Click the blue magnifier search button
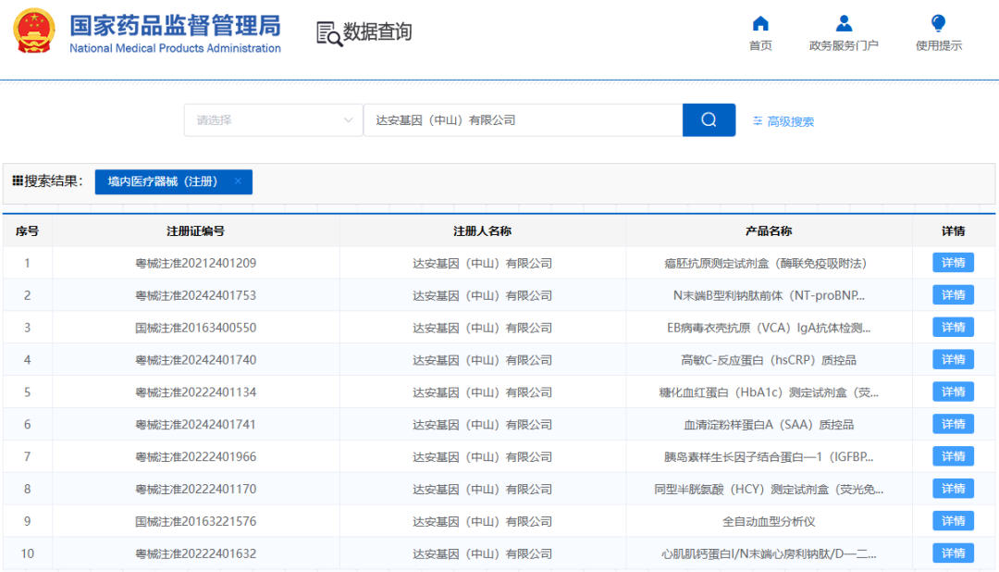Viewport: 999px width, 572px height. (709, 120)
